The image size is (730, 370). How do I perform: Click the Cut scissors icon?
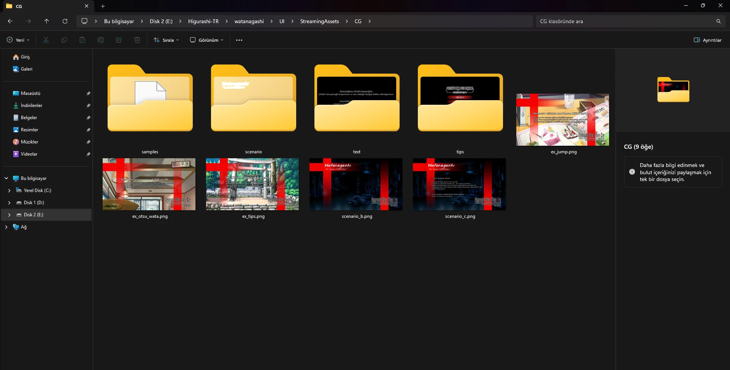point(46,40)
